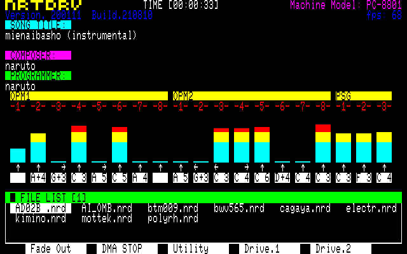Click OPM1 channel 6 note box
Screen dimensions: 407x254
[x=120, y=178]
